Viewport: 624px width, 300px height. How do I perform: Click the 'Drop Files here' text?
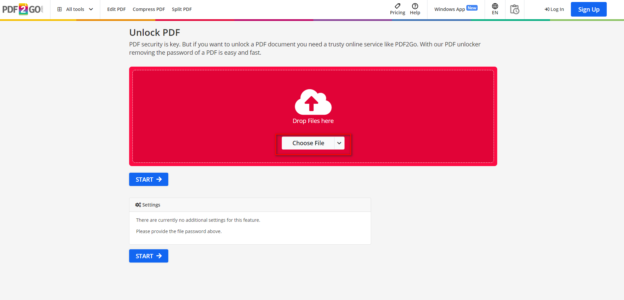pos(313,121)
